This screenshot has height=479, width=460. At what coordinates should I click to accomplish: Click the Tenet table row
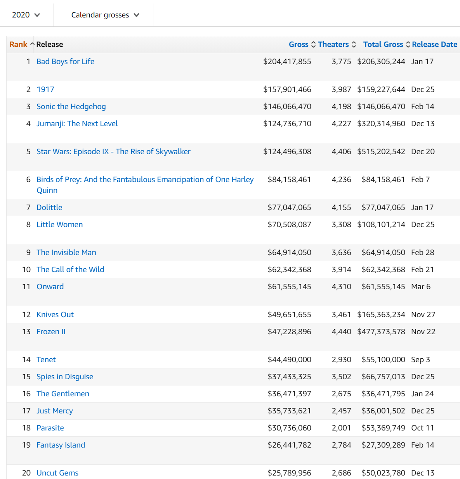[46, 359]
